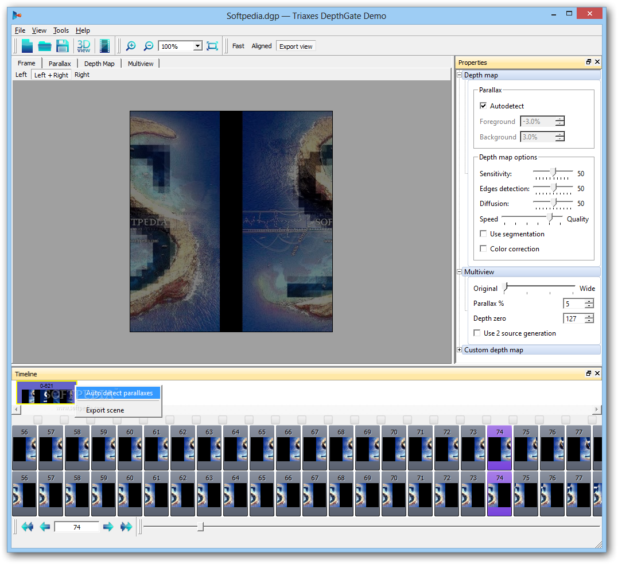Toggle the Autodetect parallax checkbox
This screenshot has width=618, height=564.
(483, 106)
